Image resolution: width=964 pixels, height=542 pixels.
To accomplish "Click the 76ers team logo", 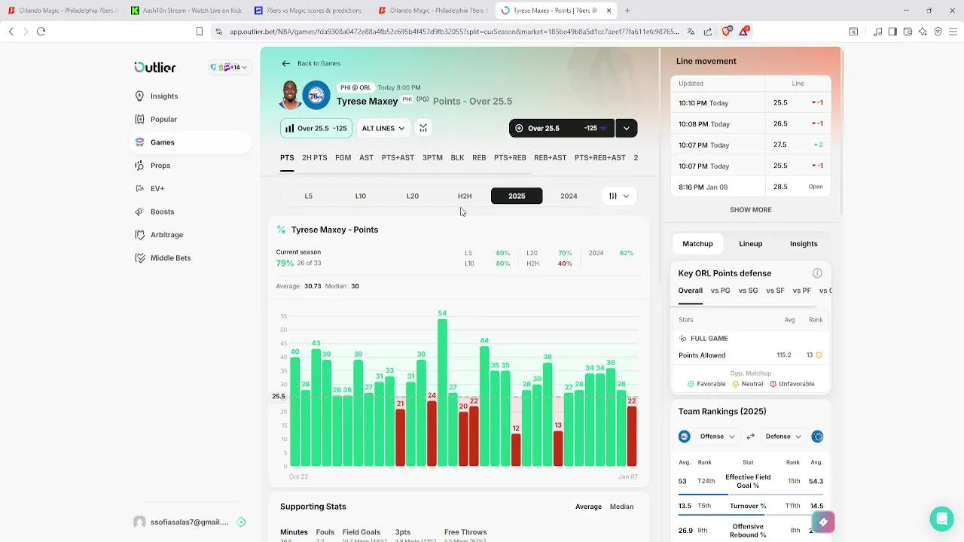I will (316, 95).
